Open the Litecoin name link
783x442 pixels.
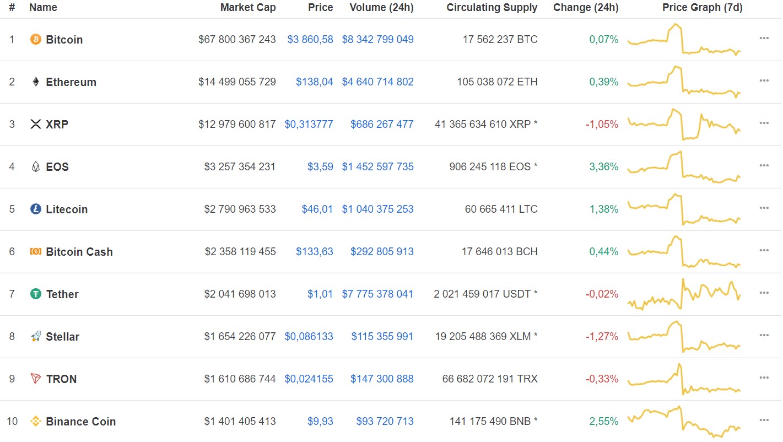[x=67, y=209]
